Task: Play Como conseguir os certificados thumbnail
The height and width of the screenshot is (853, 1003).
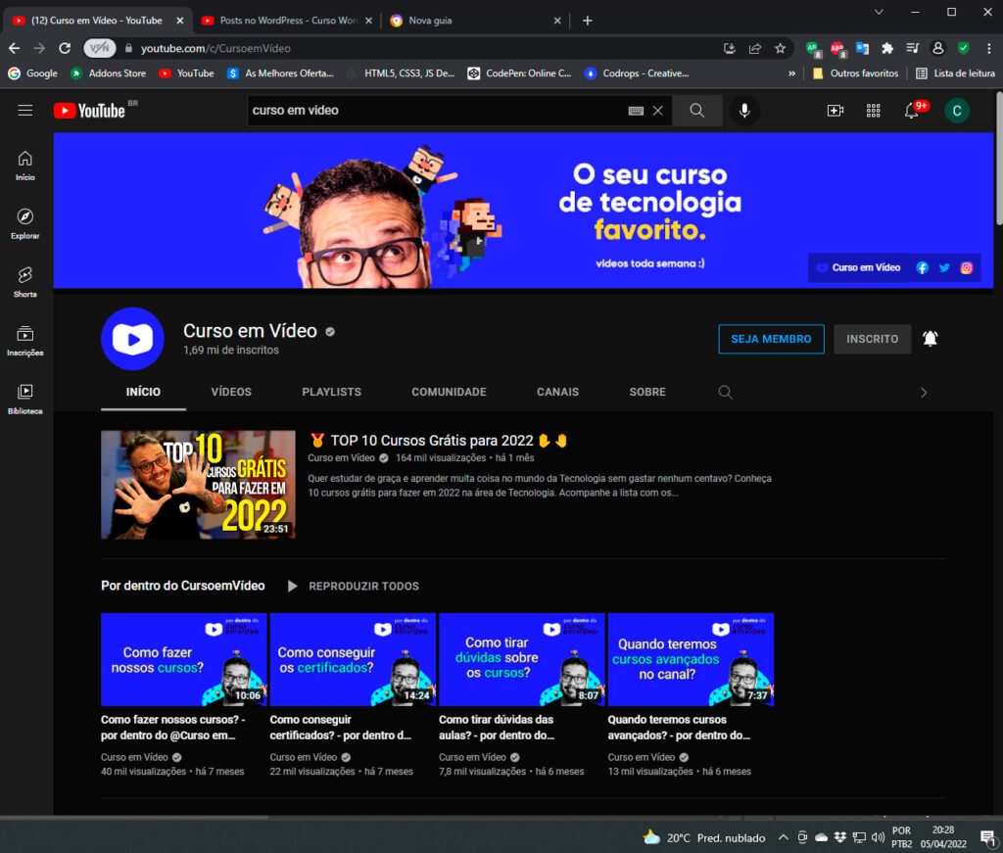Action: pyautogui.click(x=353, y=659)
